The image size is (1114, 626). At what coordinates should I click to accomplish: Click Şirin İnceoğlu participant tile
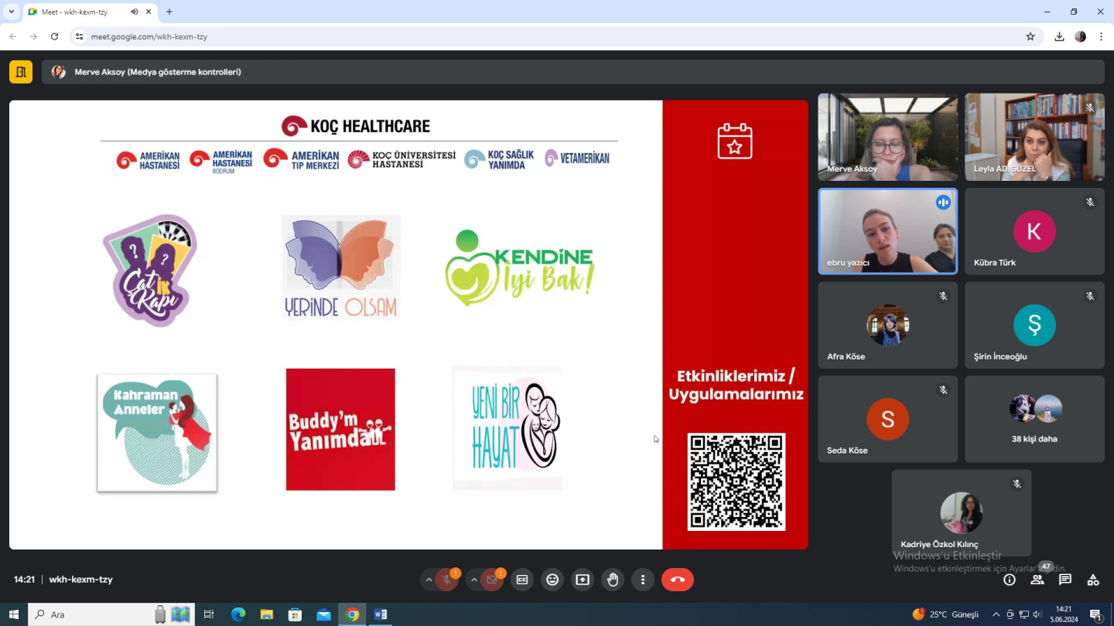(1034, 325)
